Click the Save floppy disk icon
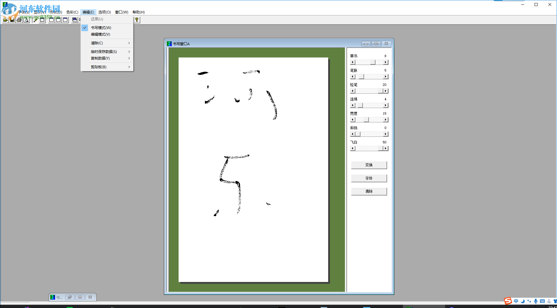This screenshot has width=557, height=308. click(12, 20)
